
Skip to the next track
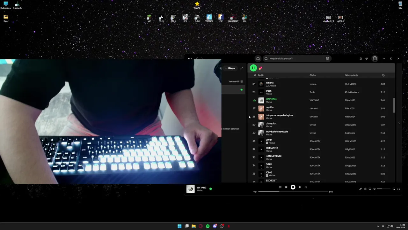(300, 187)
